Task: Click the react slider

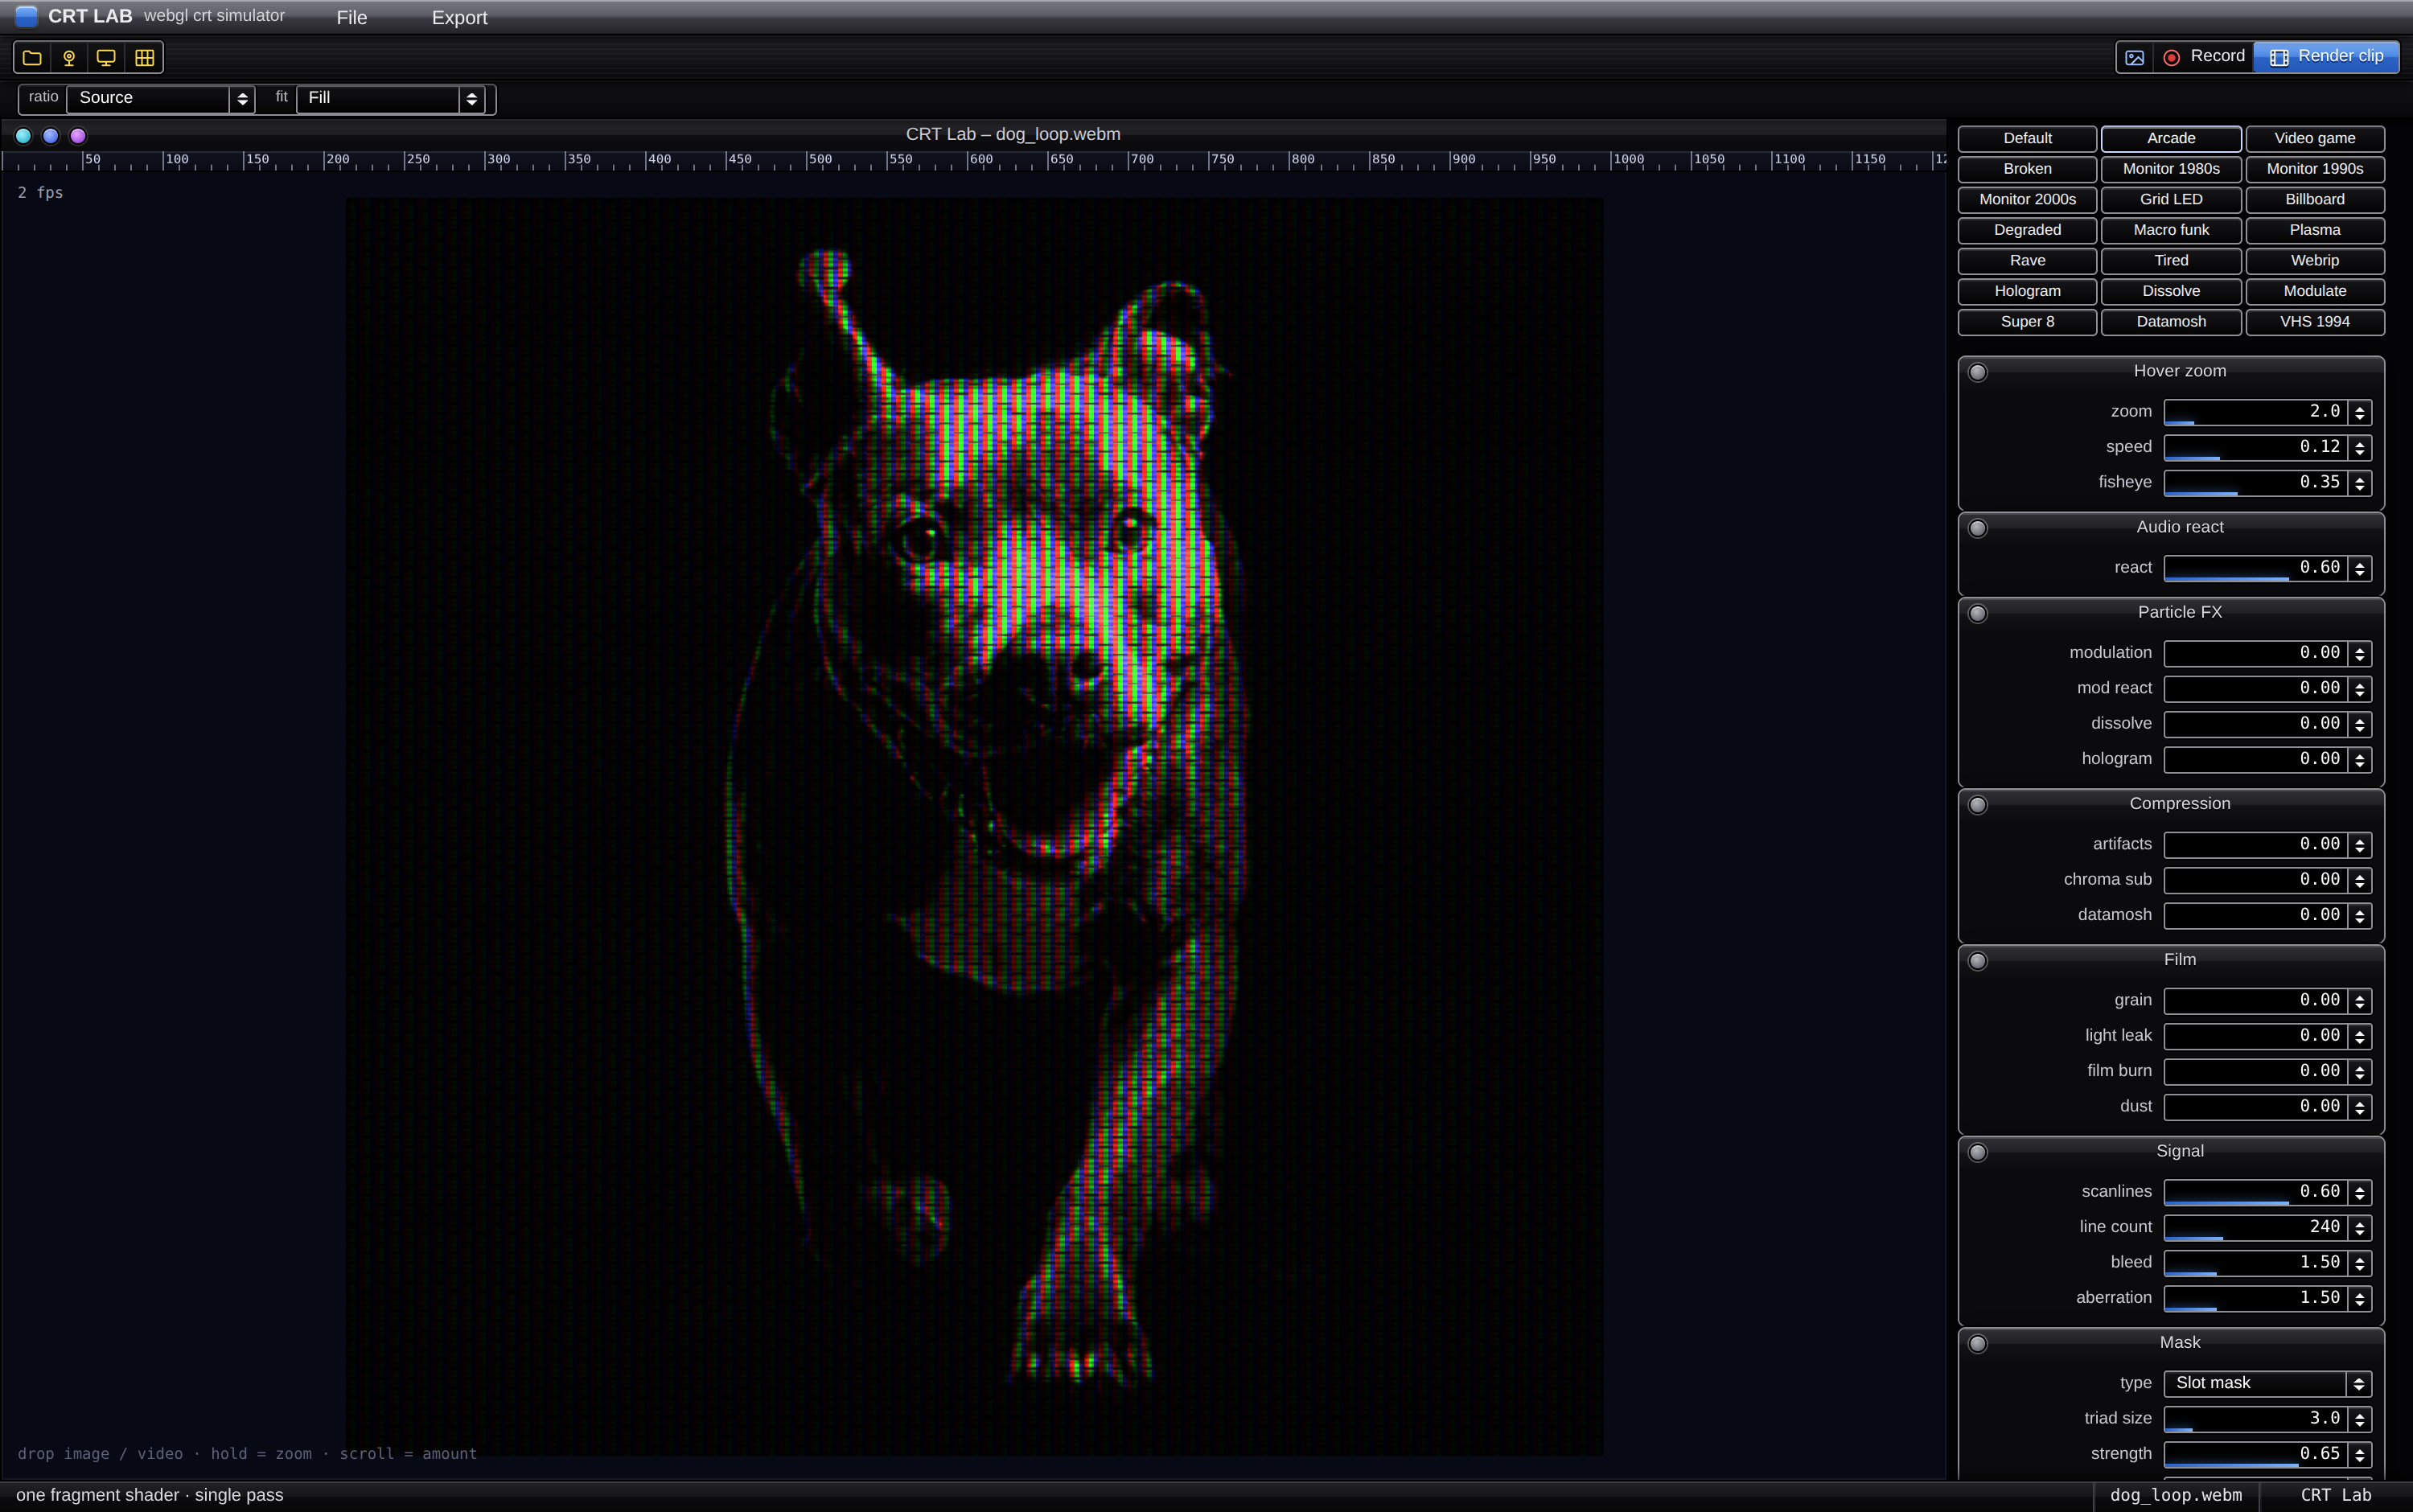Action: [2256, 568]
